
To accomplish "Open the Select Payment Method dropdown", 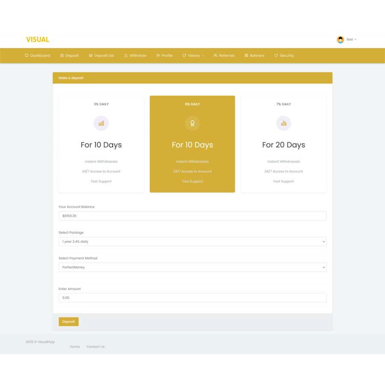I will click(x=192, y=267).
